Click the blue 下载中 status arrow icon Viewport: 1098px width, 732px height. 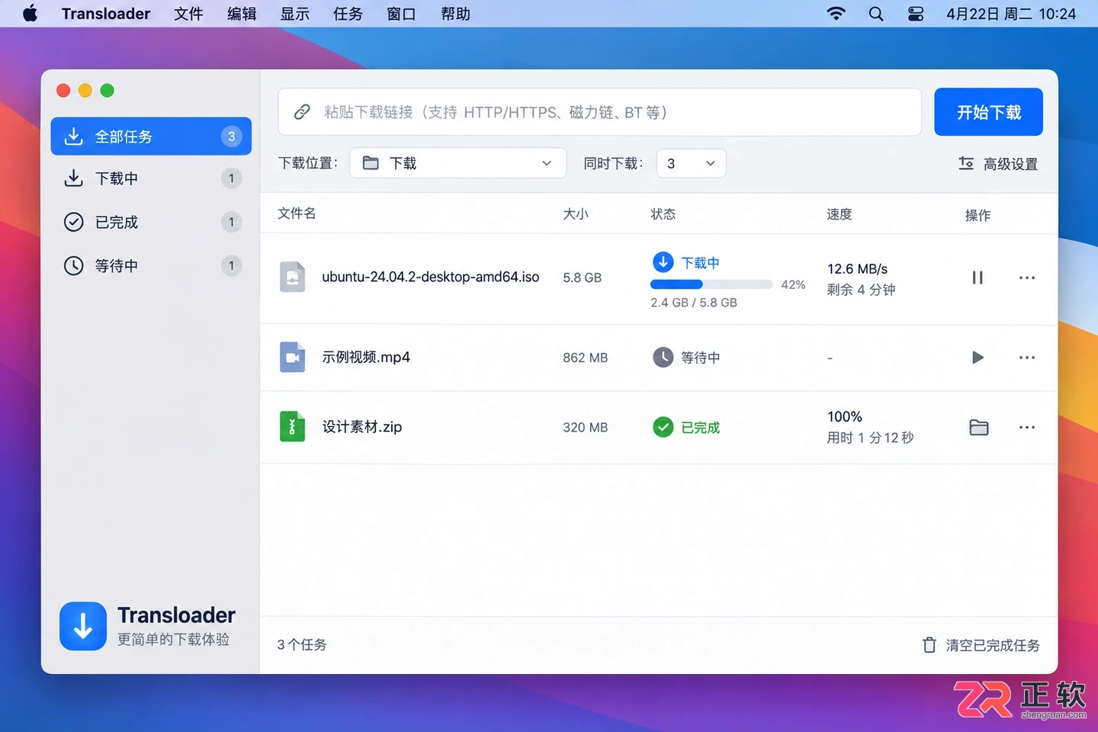coord(663,262)
